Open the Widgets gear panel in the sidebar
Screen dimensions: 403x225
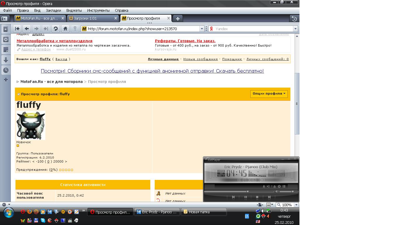6,39
